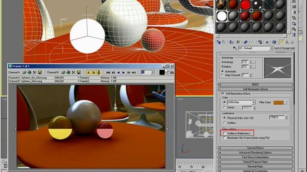Click the Anisotropy spinner arrows

[x=250, y=62]
